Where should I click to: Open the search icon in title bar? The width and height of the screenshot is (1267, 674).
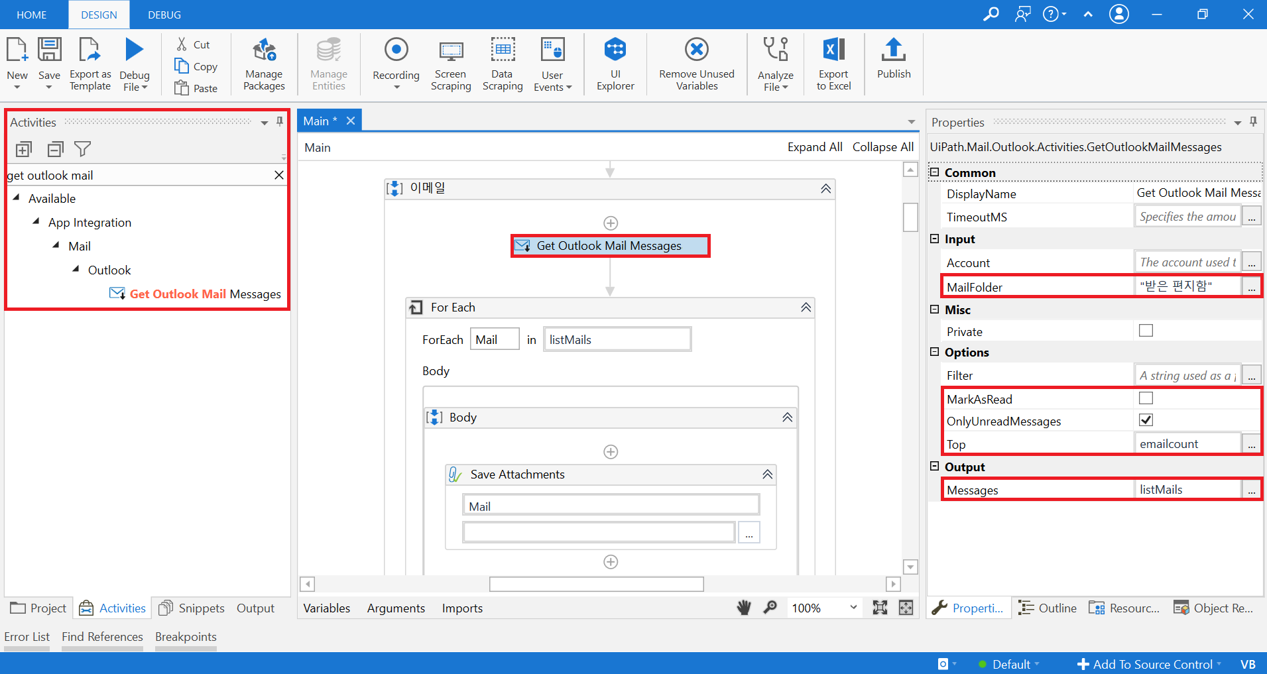(991, 14)
